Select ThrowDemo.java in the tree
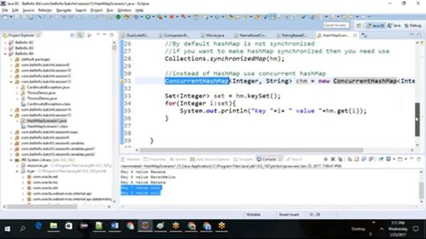This screenshot has width=426, height=239. coord(41,93)
